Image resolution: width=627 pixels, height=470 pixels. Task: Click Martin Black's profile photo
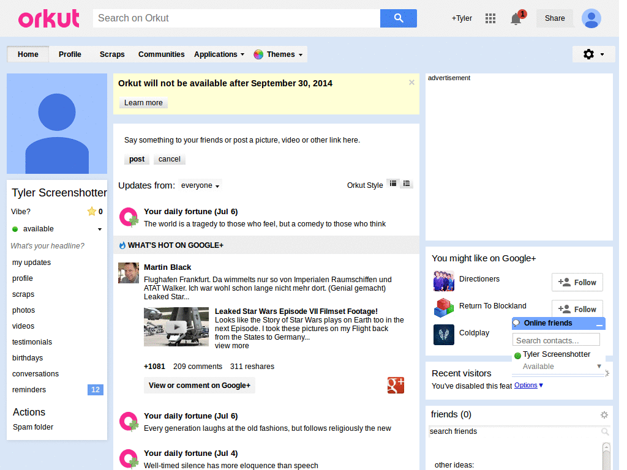pos(129,272)
